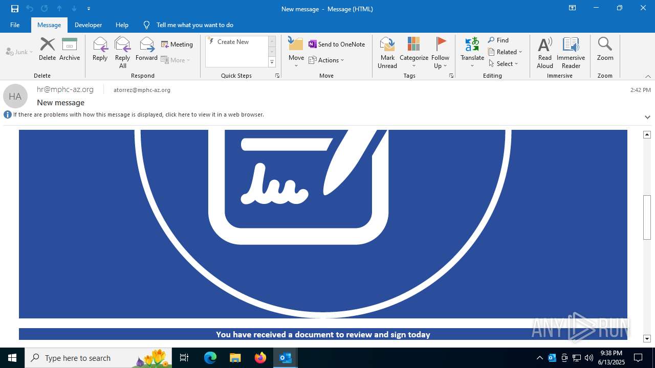The width and height of the screenshot is (655, 368).
Task: Click recipient atorrez@mphc-az.org
Action: [142, 90]
